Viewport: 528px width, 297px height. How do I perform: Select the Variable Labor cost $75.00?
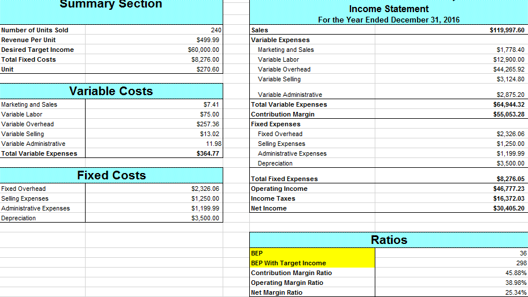[x=209, y=114]
